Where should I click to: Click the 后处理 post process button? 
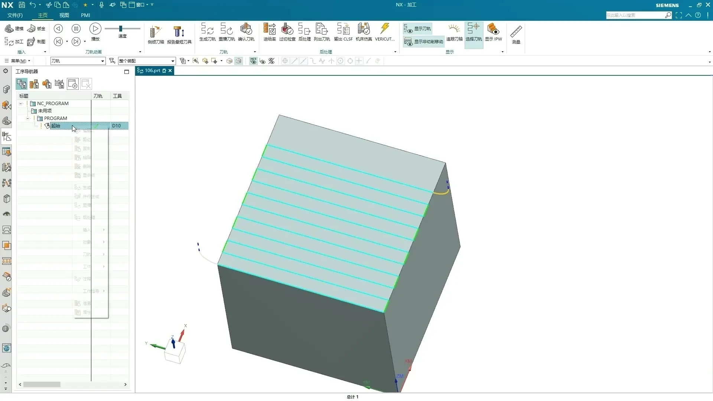coord(304,30)
